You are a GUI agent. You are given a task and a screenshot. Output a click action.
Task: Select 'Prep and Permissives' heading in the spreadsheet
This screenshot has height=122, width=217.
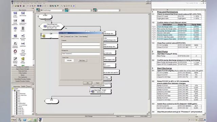coord(167,12)
